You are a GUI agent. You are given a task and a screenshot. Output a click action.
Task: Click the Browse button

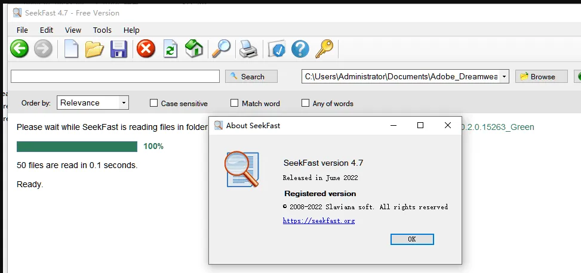point(542,76)
